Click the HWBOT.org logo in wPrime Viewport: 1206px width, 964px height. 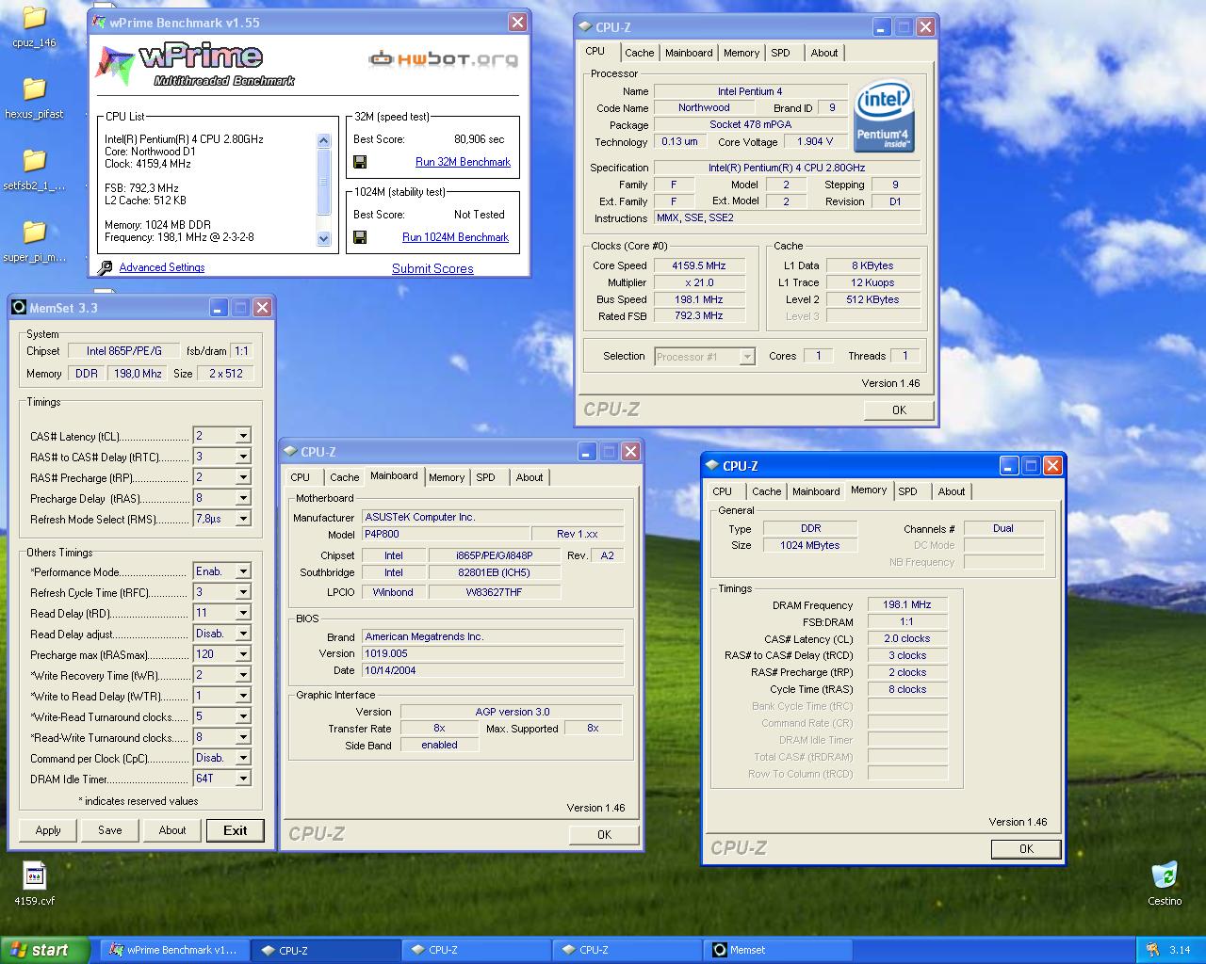(x=443, y=59)
